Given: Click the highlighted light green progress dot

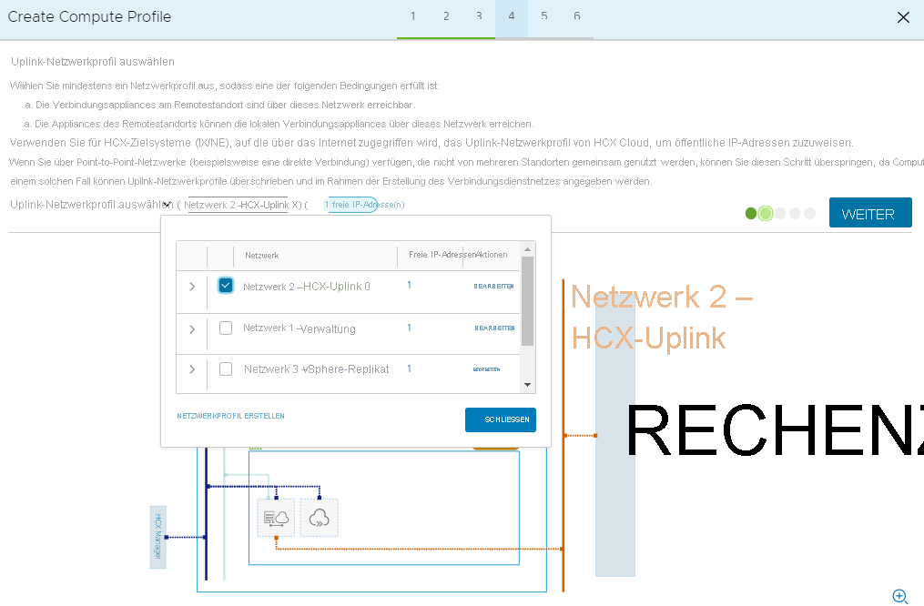Looking at the screenshot, I should point(766,213).
